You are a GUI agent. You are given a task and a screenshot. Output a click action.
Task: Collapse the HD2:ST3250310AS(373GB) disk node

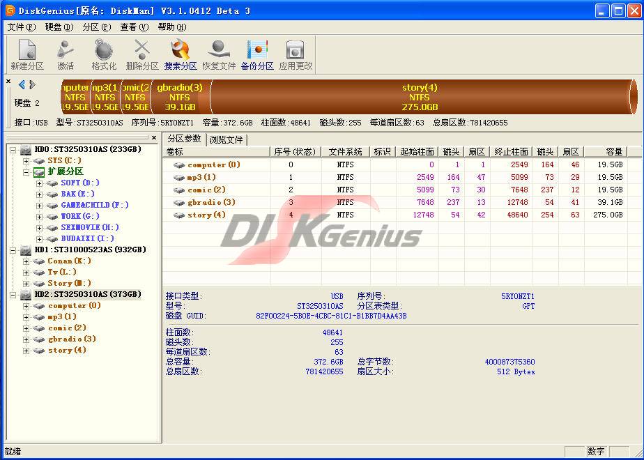13,295
